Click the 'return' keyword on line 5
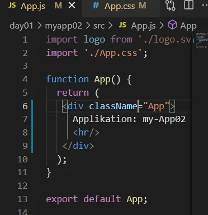The height and width of the screenshot is (215, 208). pos(73,93)
